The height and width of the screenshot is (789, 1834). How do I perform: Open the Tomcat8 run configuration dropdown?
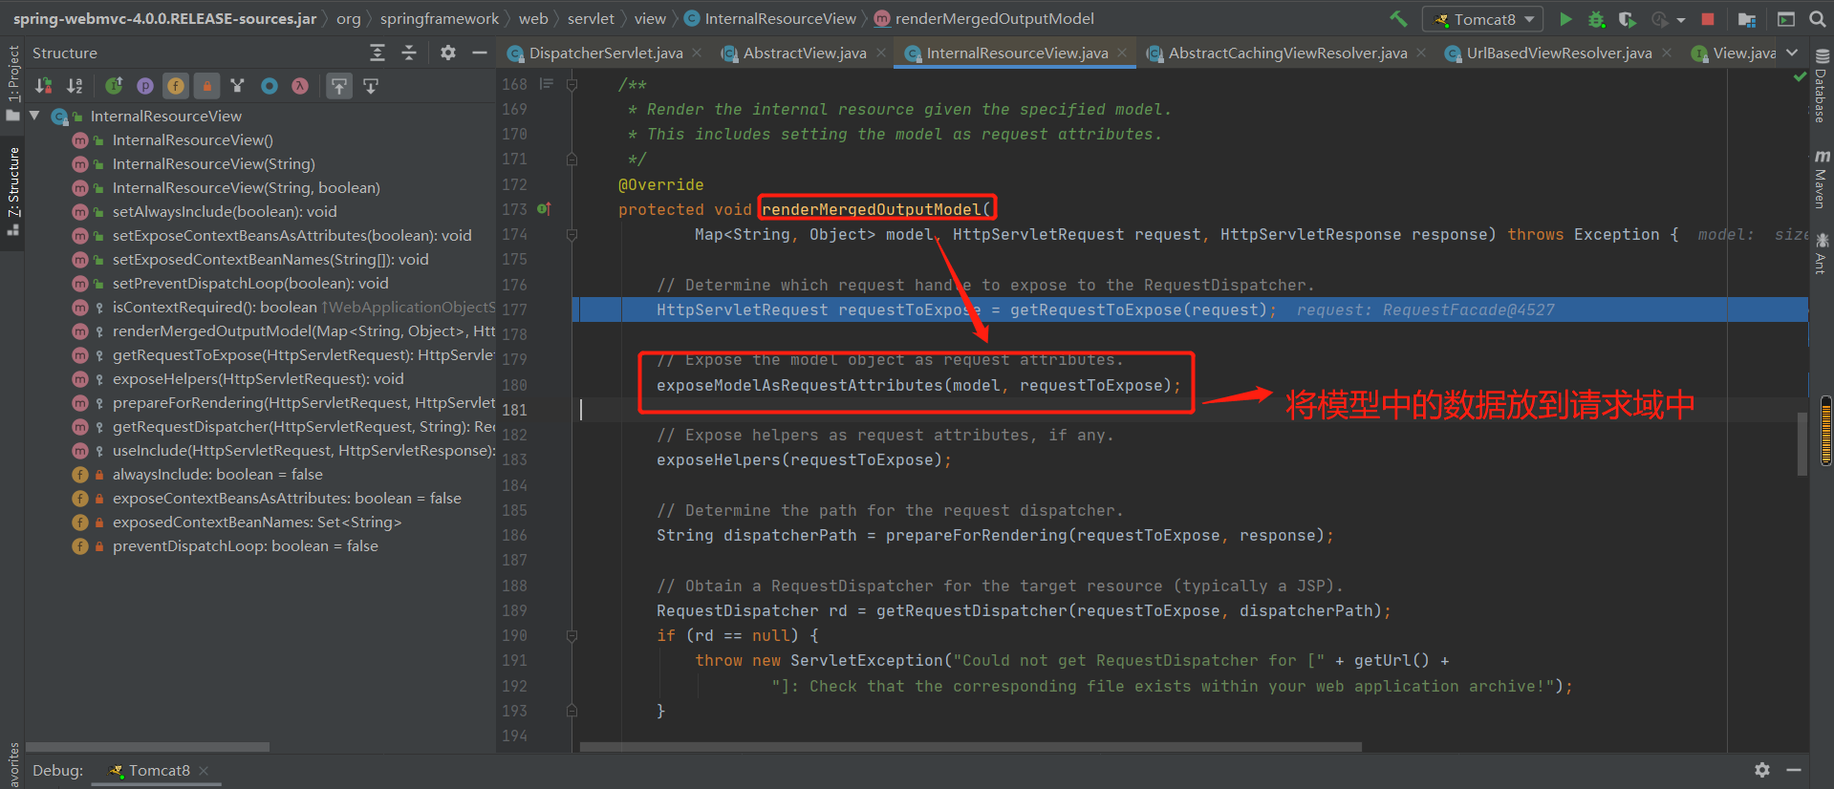pos(1483,19)
